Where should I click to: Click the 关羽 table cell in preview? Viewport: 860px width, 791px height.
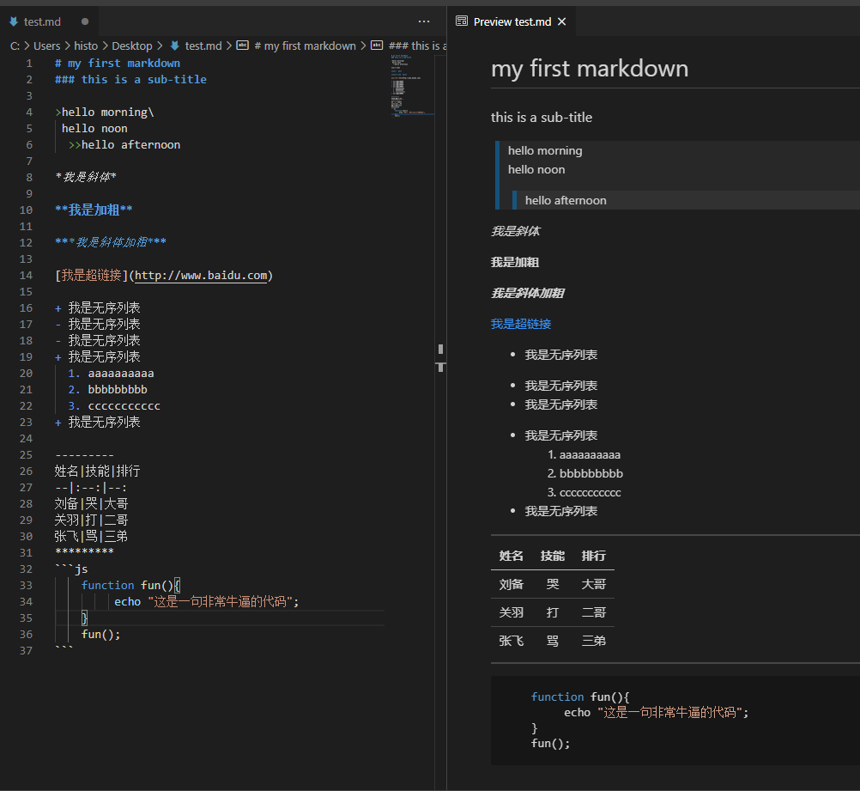[512, 612]
